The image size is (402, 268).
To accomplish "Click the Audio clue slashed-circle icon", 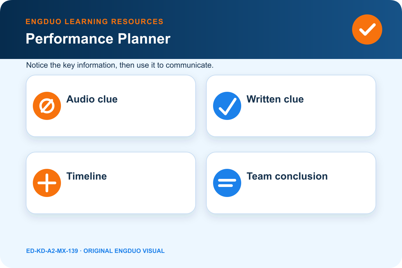I will point(47,106).
